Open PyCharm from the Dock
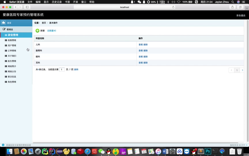249x156 pixels. [x=45, y=151]
